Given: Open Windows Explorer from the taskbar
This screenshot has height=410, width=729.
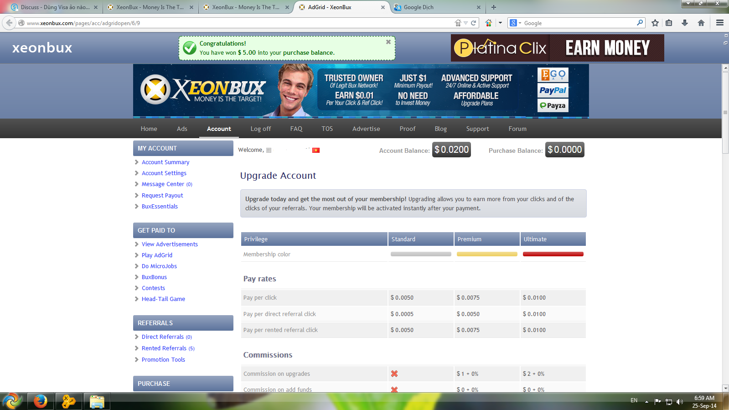Looking at the screenshot, I should tap(97, 401).
